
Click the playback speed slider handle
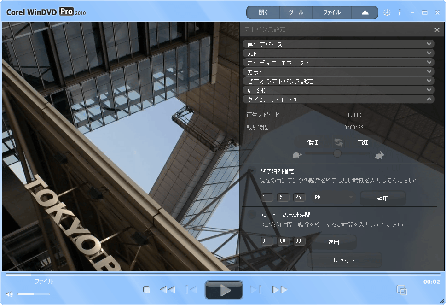pos(337,153)
